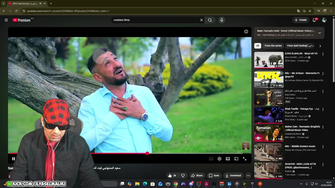Bookmark this page star icon
Image resolution: width=335 pixels, height=188 pixels.
(310, 11)
